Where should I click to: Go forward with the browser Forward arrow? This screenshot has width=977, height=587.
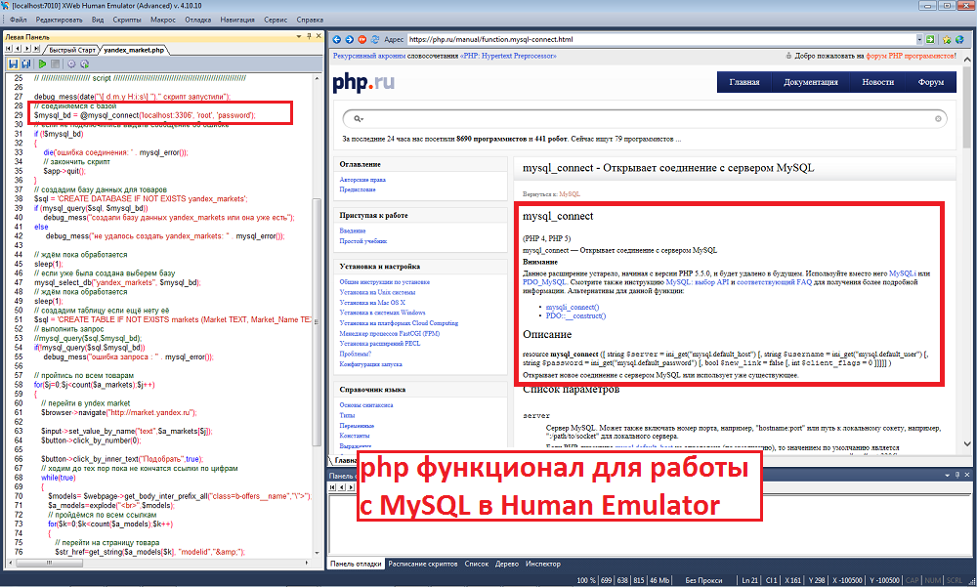point(349,39)
